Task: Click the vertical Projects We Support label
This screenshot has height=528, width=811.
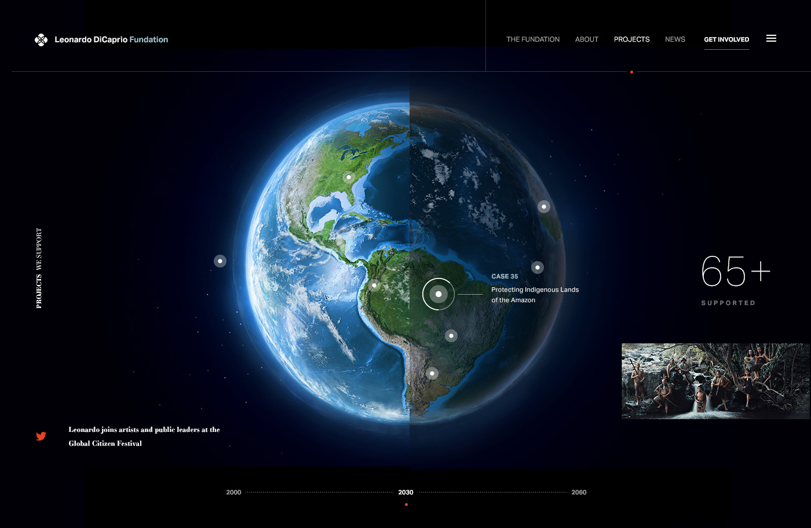Action: pos(39,268)
